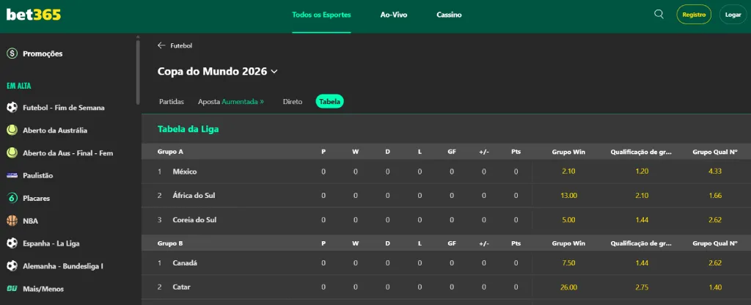Click soccer ball icon beside Espanha - La Liga
The width and height of the screenshot is (751, 305).
12,243
